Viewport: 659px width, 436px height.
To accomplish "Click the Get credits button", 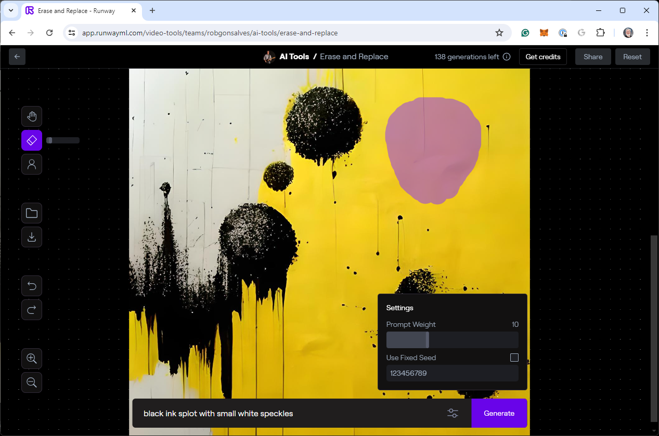I will tap(542, 57).
